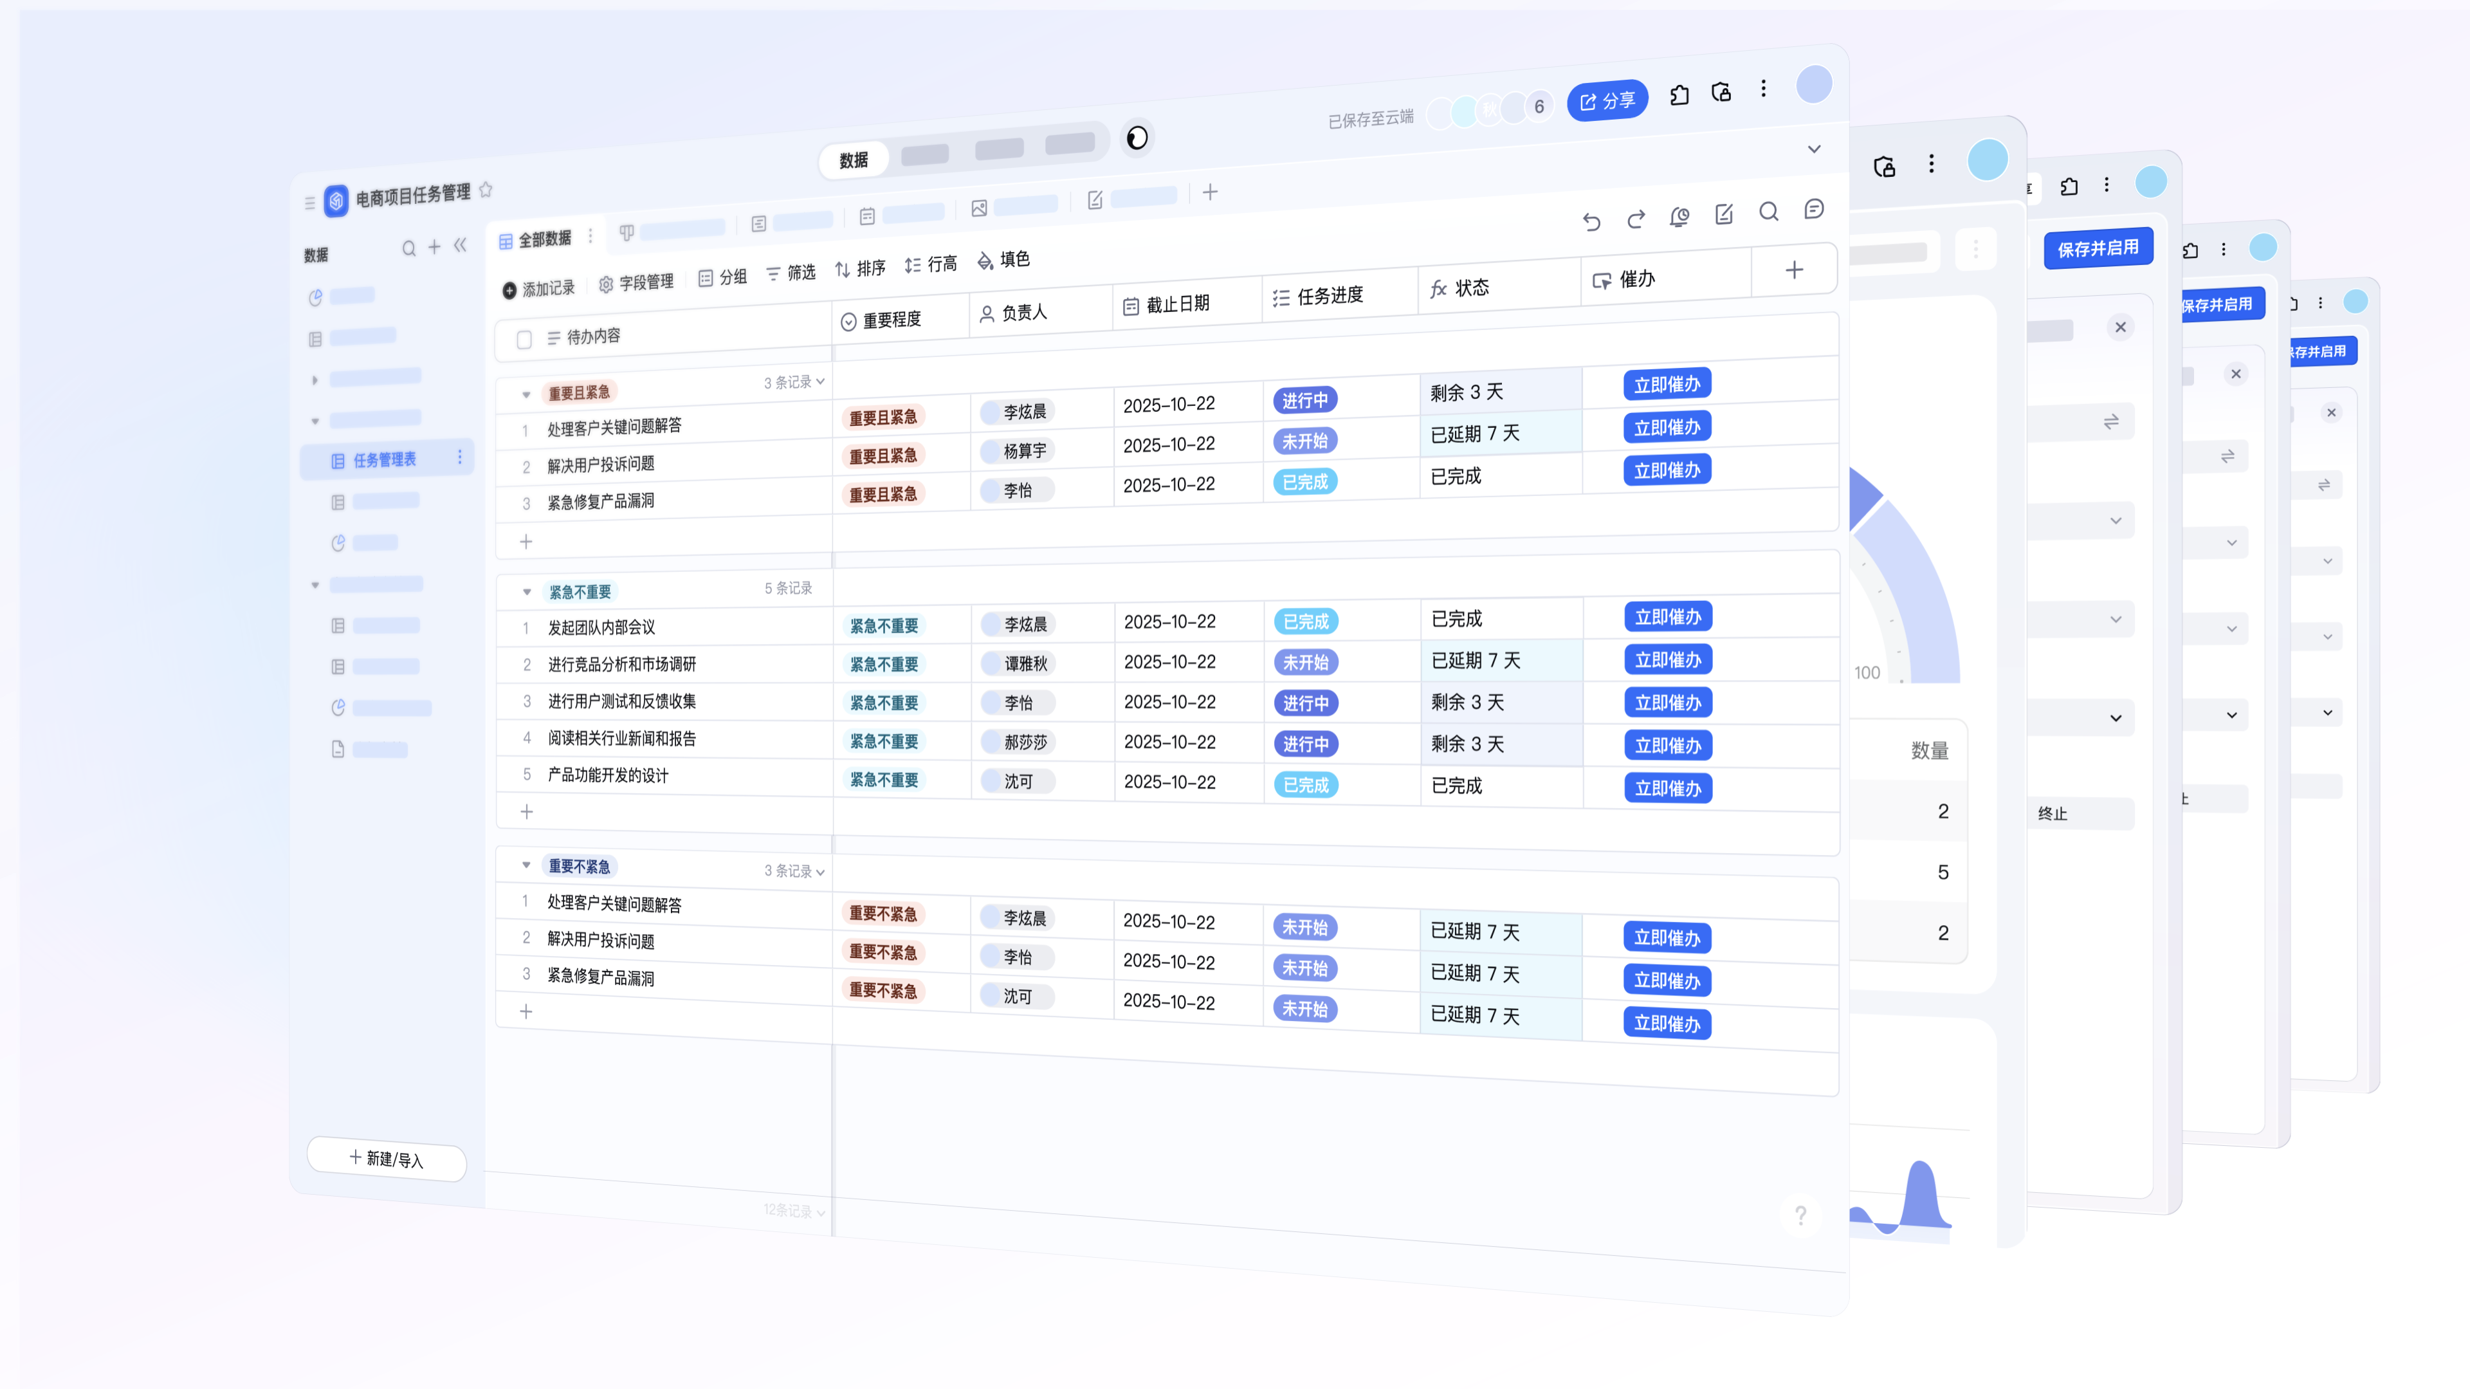Open the search magnifier icon
This screenshot has height=1389, width=2470.
1769,212
